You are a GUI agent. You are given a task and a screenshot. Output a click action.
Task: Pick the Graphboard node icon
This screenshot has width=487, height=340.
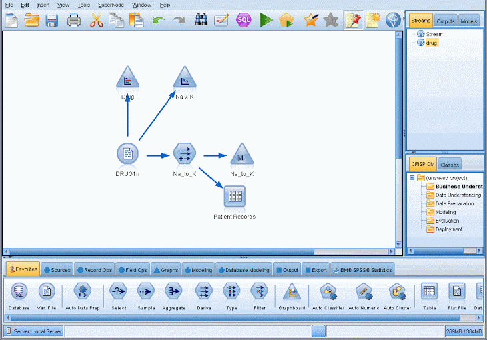pos(292,296)
